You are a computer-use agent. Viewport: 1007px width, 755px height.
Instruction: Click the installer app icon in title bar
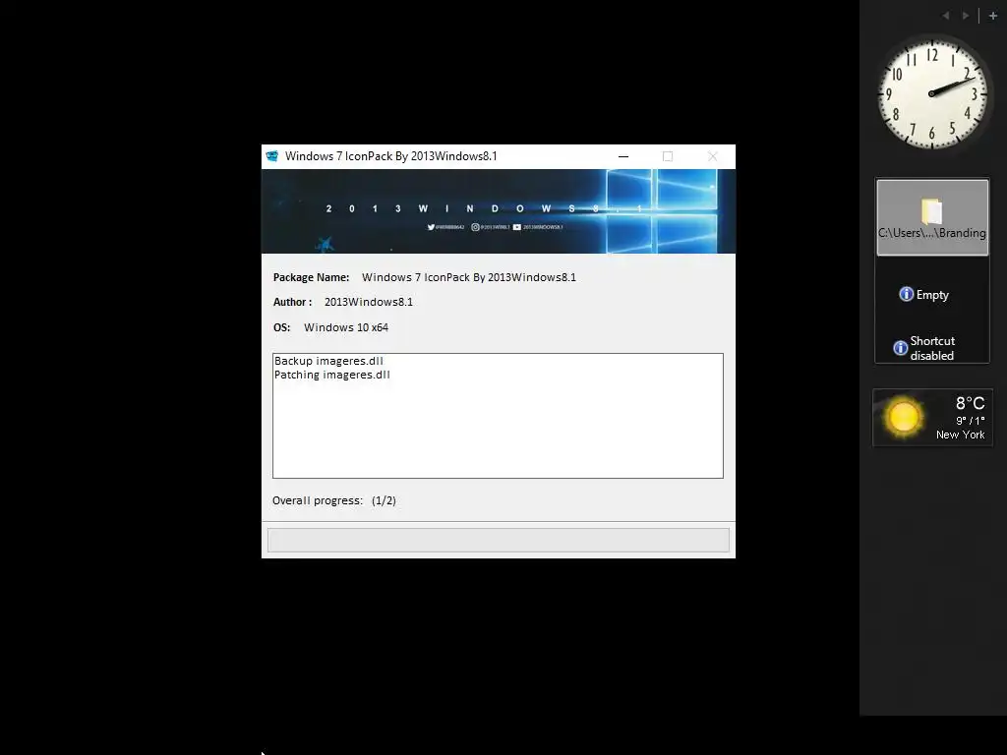click(272, 156)
